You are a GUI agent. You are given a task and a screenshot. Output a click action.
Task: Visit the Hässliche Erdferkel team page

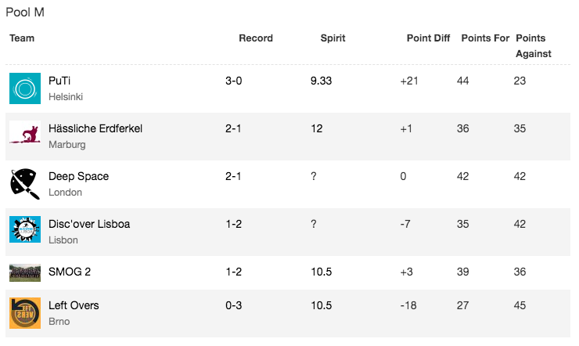pos(95,128)
